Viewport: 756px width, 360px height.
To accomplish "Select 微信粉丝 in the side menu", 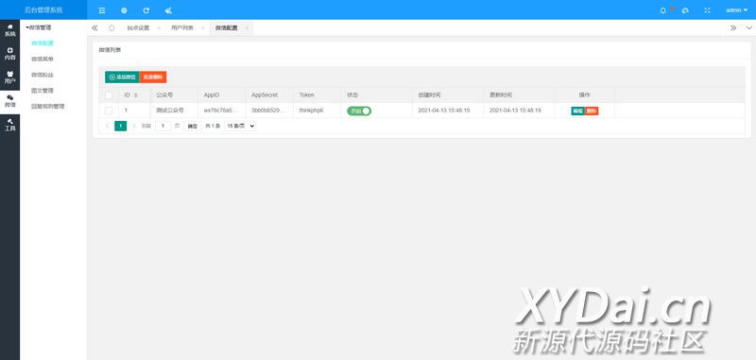I will (x=43, y=75).
